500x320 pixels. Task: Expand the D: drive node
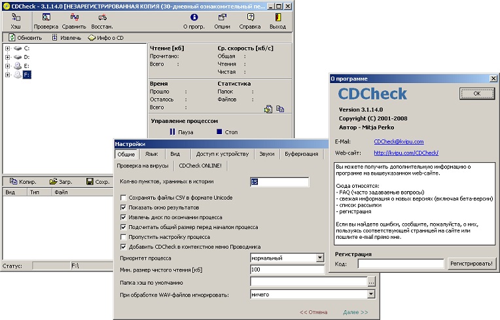coord(8,58)
